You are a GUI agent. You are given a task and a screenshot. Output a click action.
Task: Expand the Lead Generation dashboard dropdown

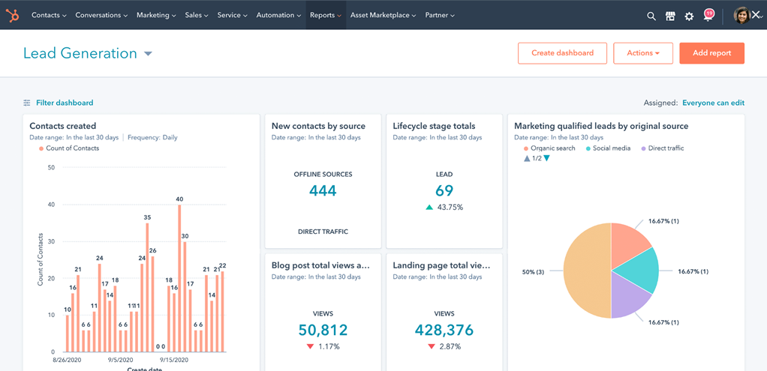click(x=148, y=54)
